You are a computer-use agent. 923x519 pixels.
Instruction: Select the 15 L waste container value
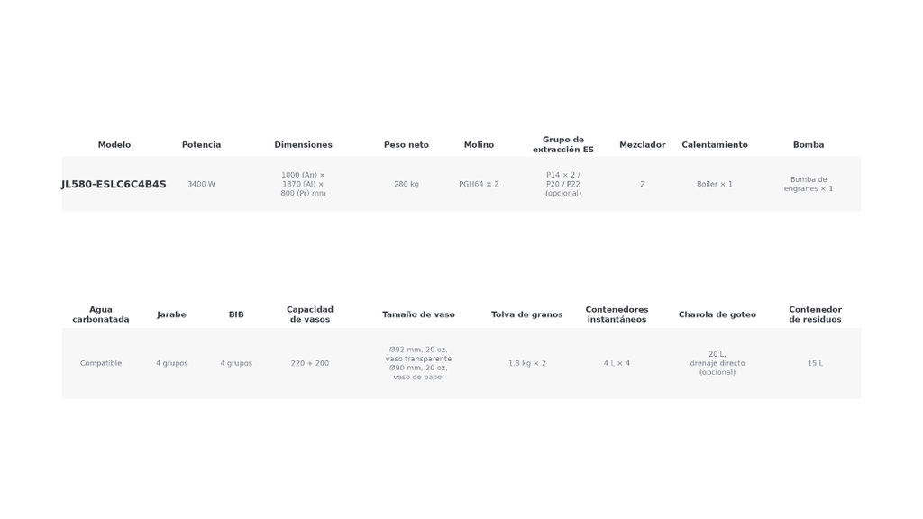click(815, 363)
